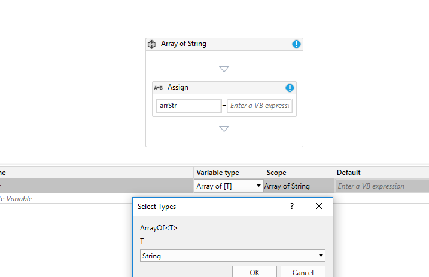Screen dimensions: 429x277
Task: Click the Assign activity A+B icon
Action: [158, 88]
